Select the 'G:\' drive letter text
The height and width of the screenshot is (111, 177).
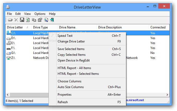pyautogui.click(x=13, y=53)
